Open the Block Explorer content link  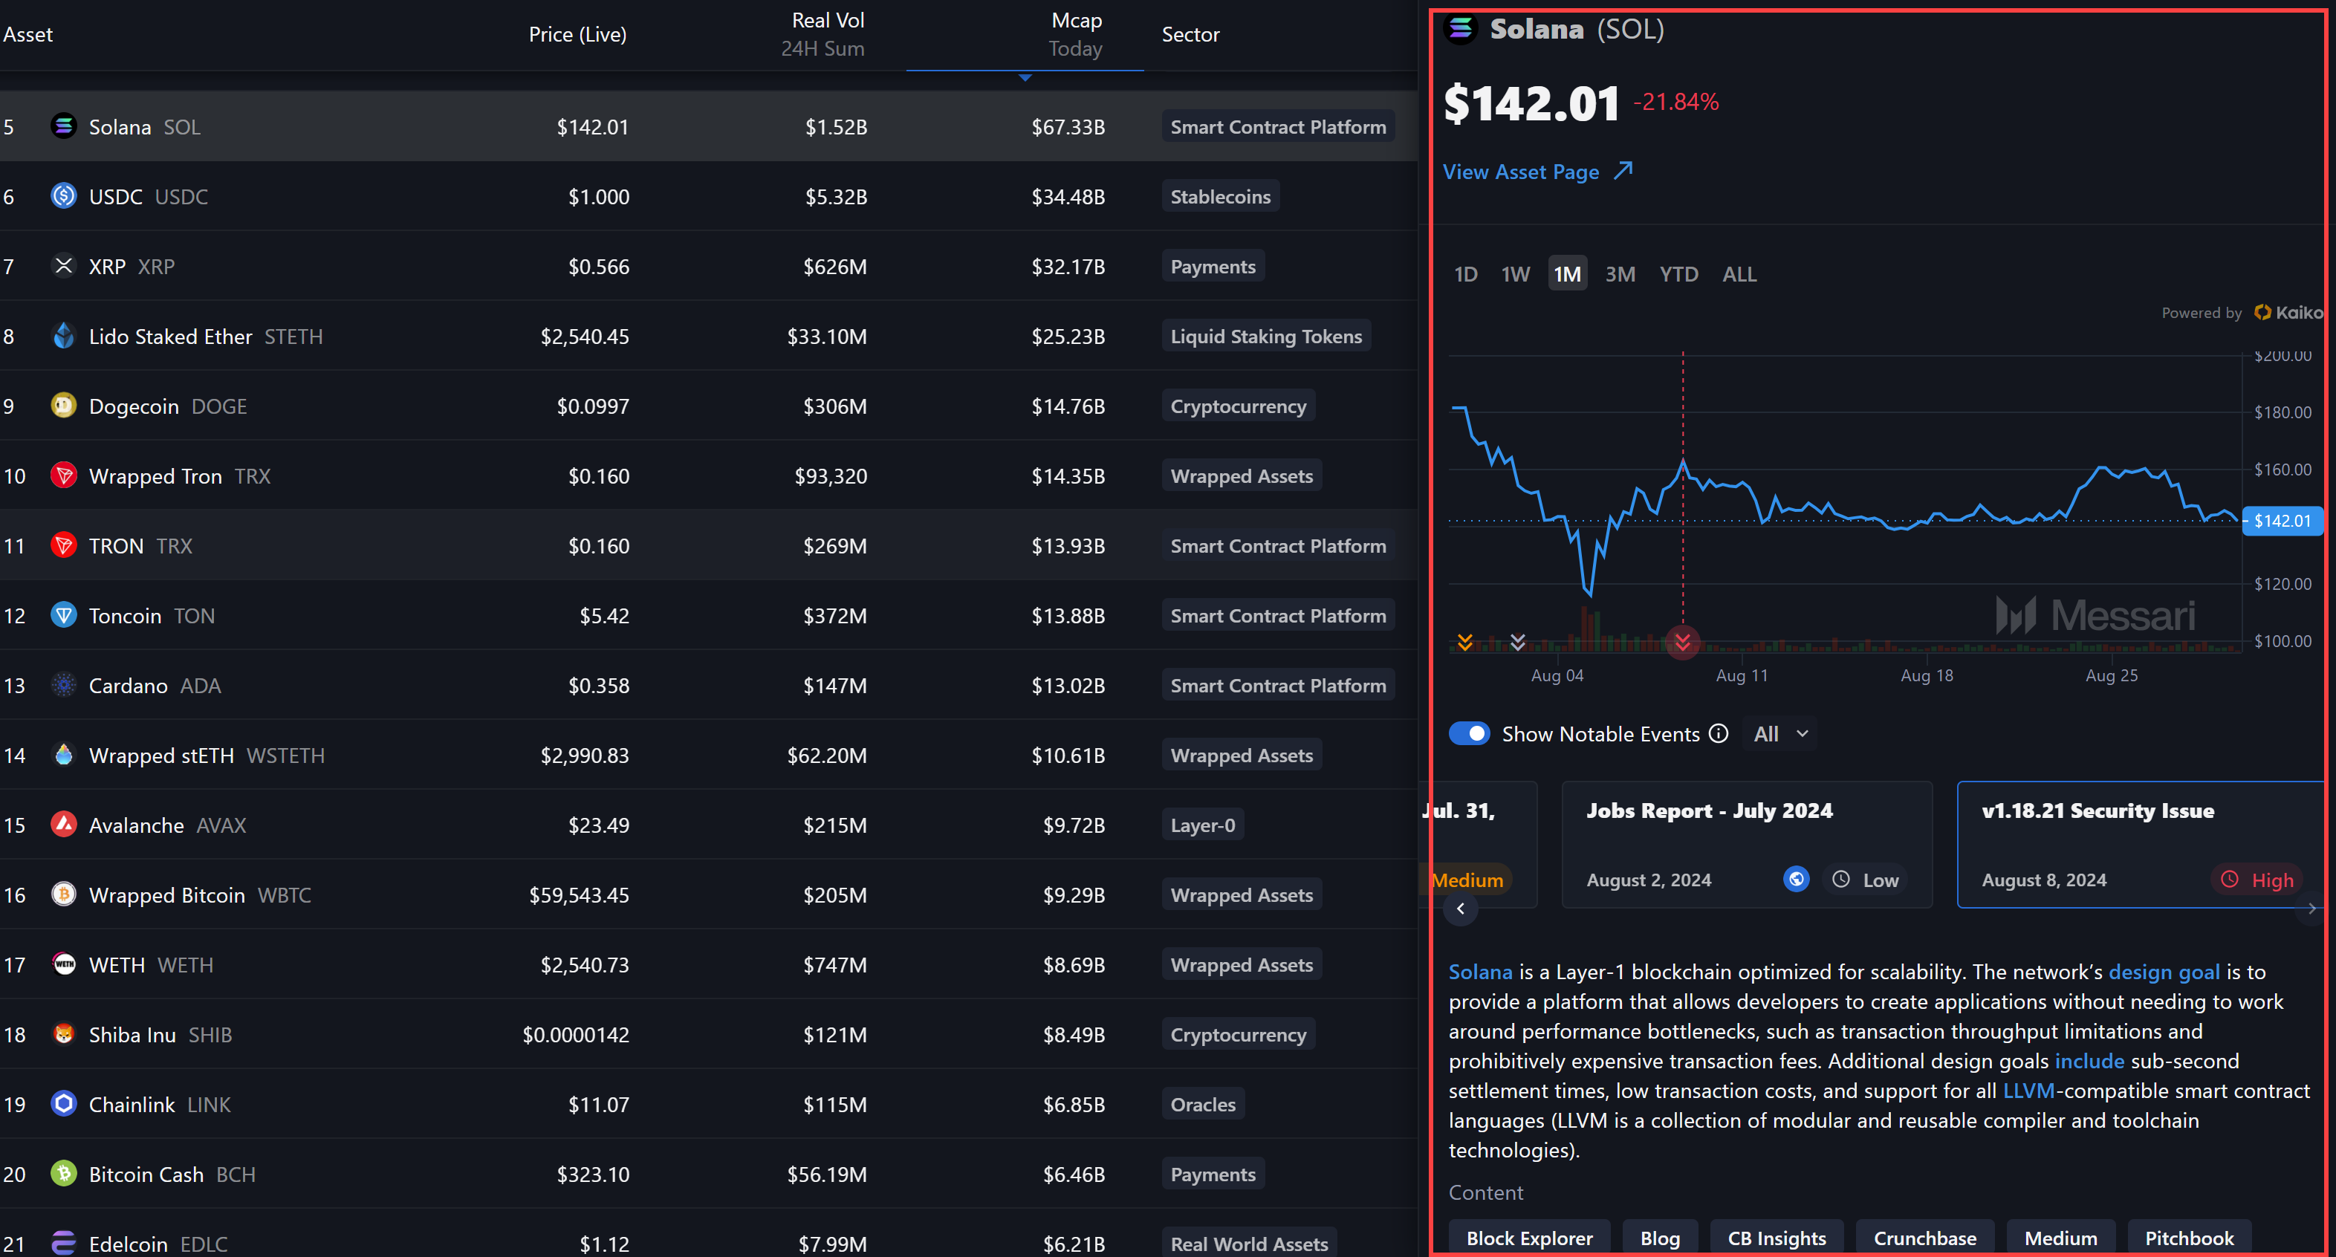[x=1529, y=1238]
